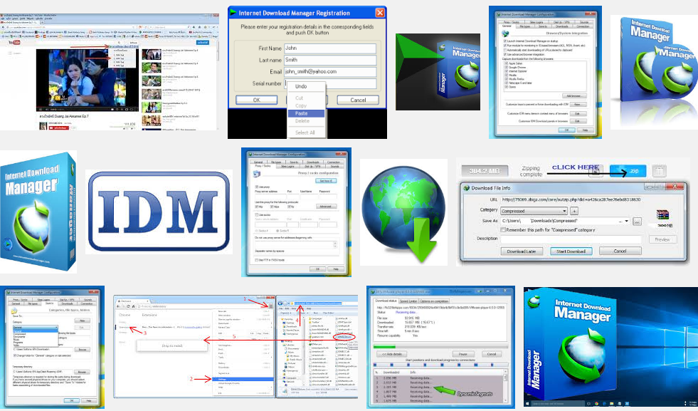
Task: Collapse the open General category dropdown in Save To
Action: [35, 328]
